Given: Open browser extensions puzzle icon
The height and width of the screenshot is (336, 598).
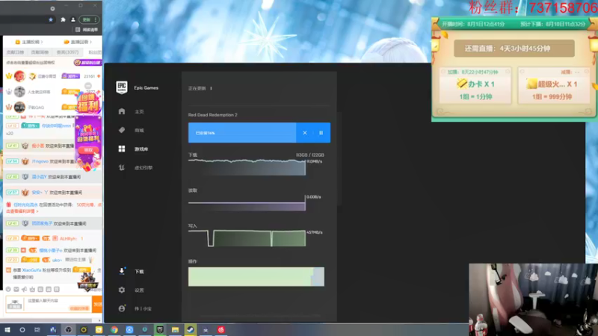Looking at the screenshot, I should click(x=63, y=19).
